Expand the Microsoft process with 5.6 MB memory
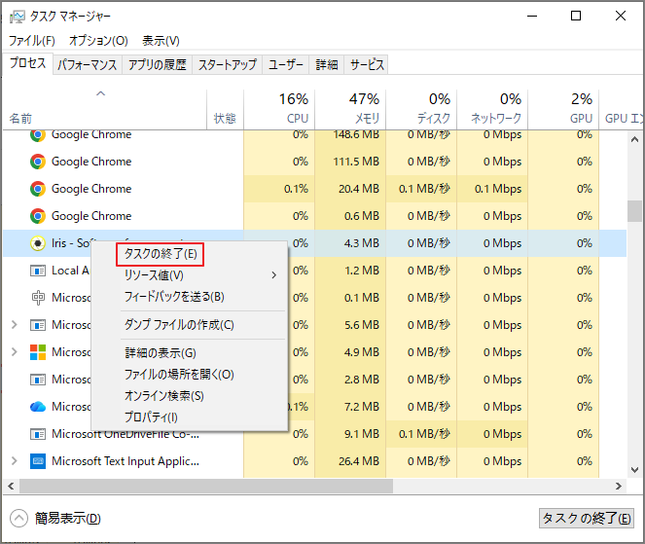645x544 pixels. [x=15, y=325]
